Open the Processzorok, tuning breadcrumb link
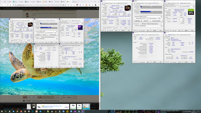The height and width of the screenshot is (113, 201). [38, 101]
